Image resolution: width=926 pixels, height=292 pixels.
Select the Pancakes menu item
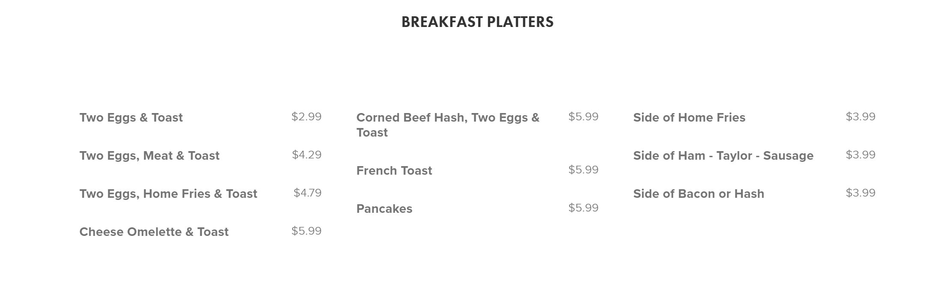[x=384, y=209]
